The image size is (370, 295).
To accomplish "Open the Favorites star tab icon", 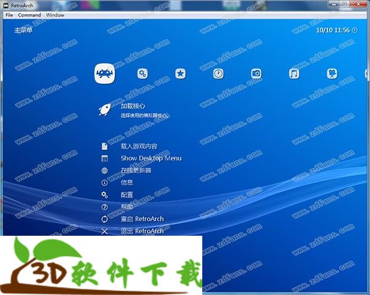I will pyautogui.click(x=181, y=73).
